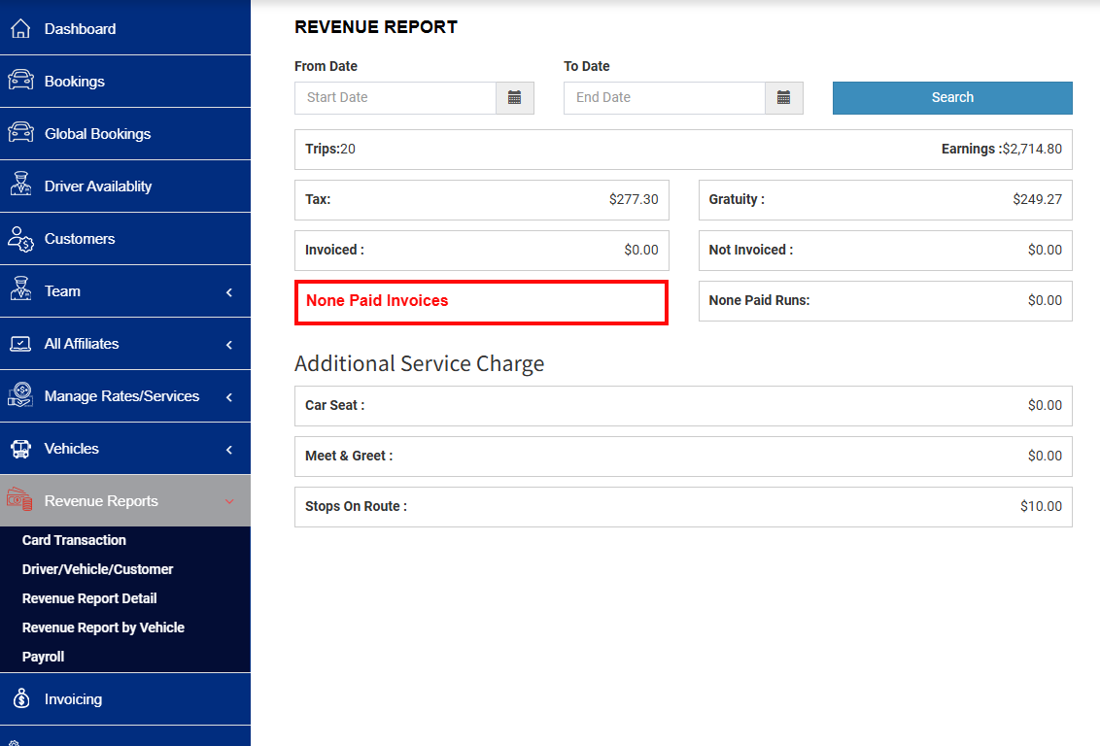Image resolution: width=1100 pixels, height=746 pixels.
Task: Click the Earnings value $2,714.80
Action: coord(1032,150)
